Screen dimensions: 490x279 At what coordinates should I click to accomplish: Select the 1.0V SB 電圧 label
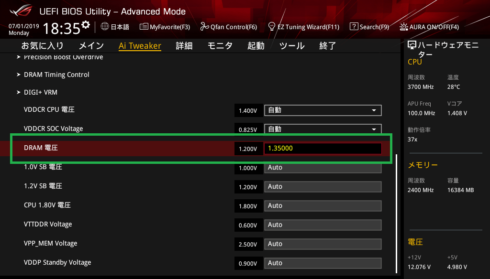[x=43, y=167]
